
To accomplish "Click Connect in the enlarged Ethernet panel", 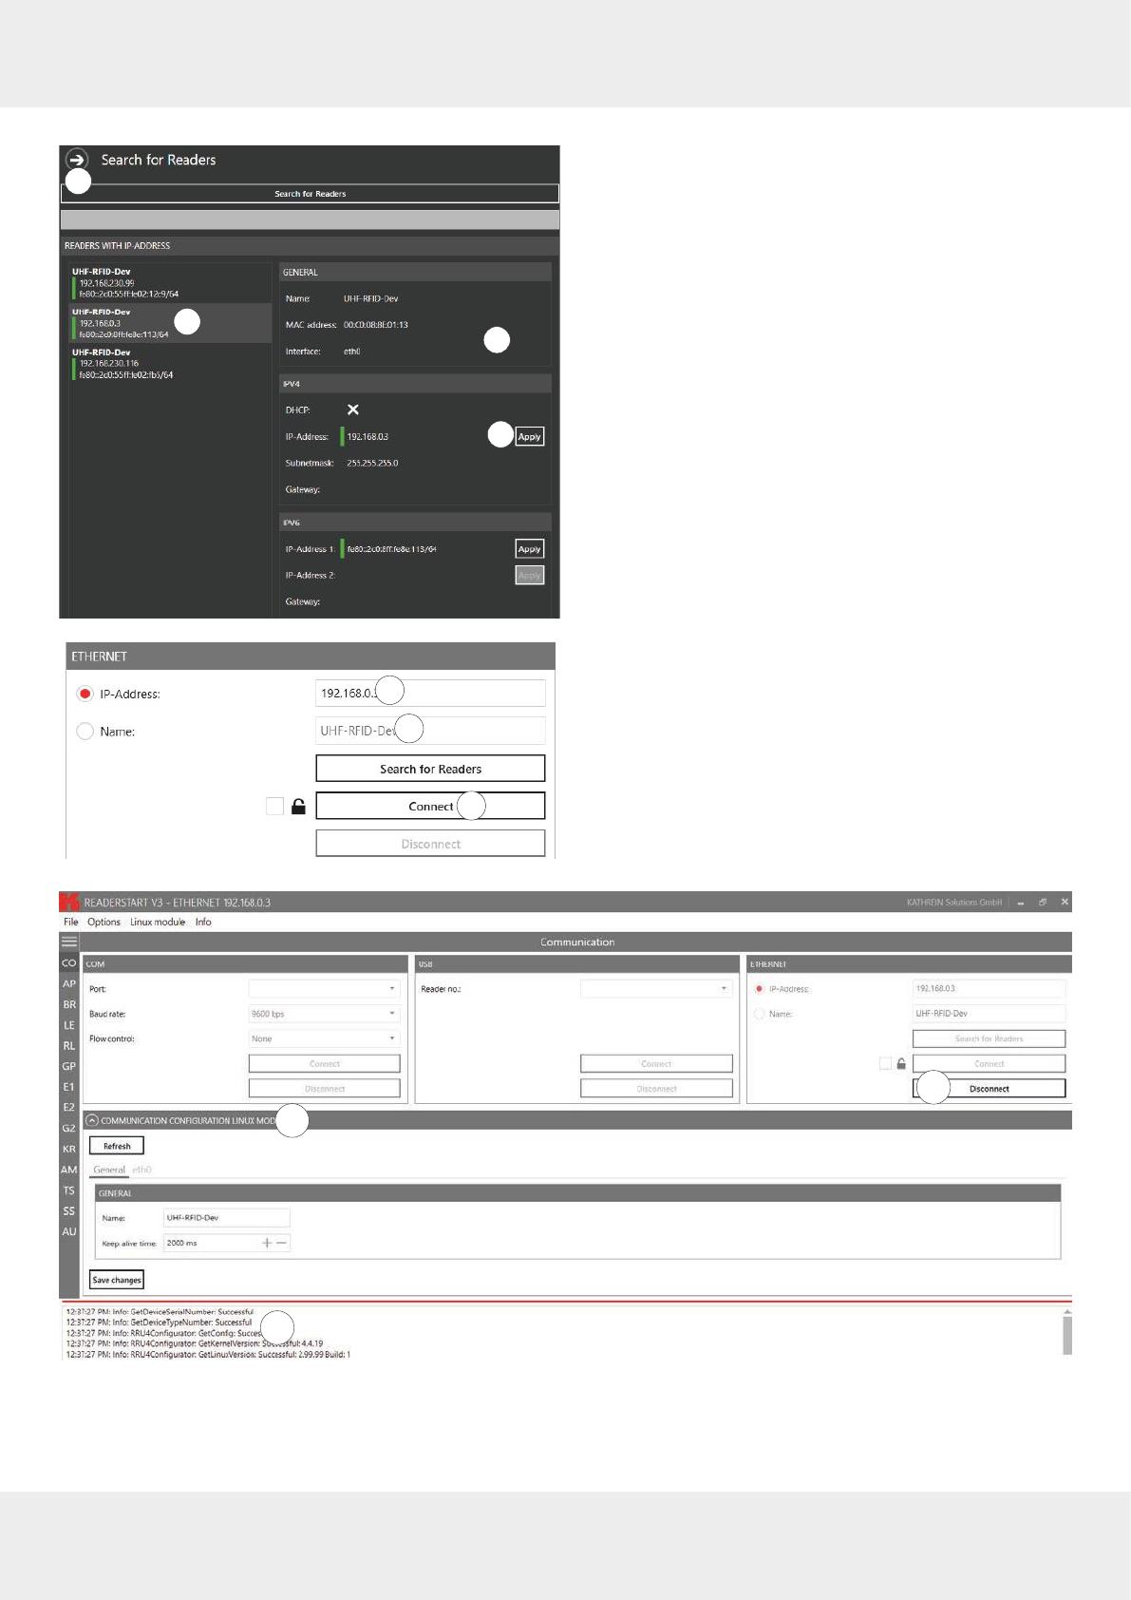I will [x=430, y=806].
